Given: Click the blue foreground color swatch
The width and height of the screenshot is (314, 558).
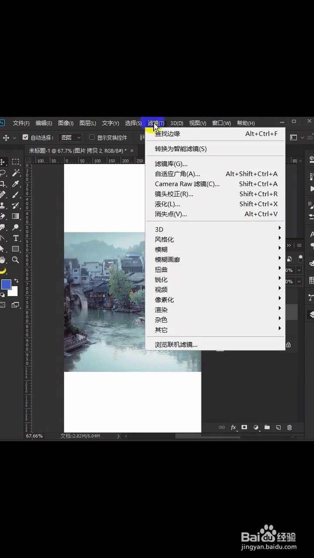Looking at the screenshot, I should click(x=6, y=285).
